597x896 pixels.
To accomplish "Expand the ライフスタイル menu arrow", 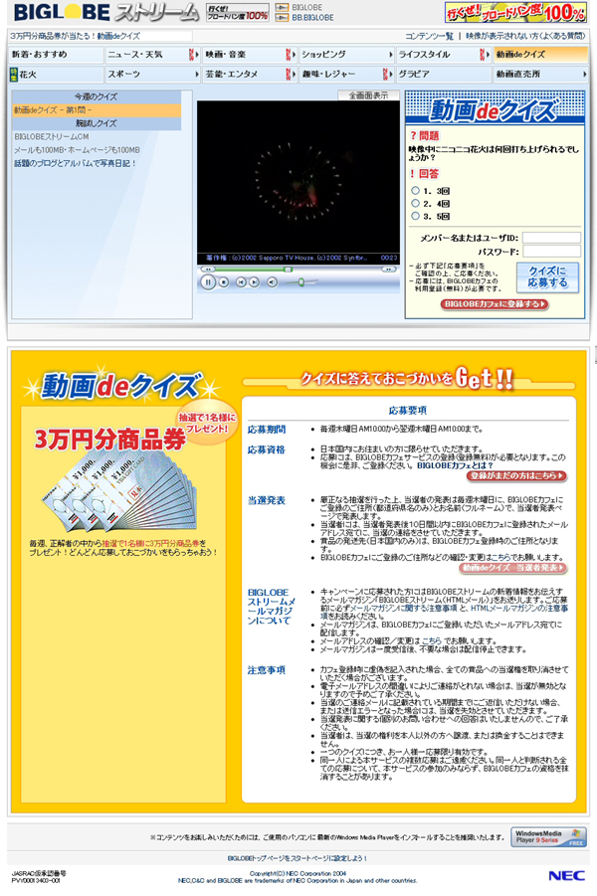I will 488,55.
